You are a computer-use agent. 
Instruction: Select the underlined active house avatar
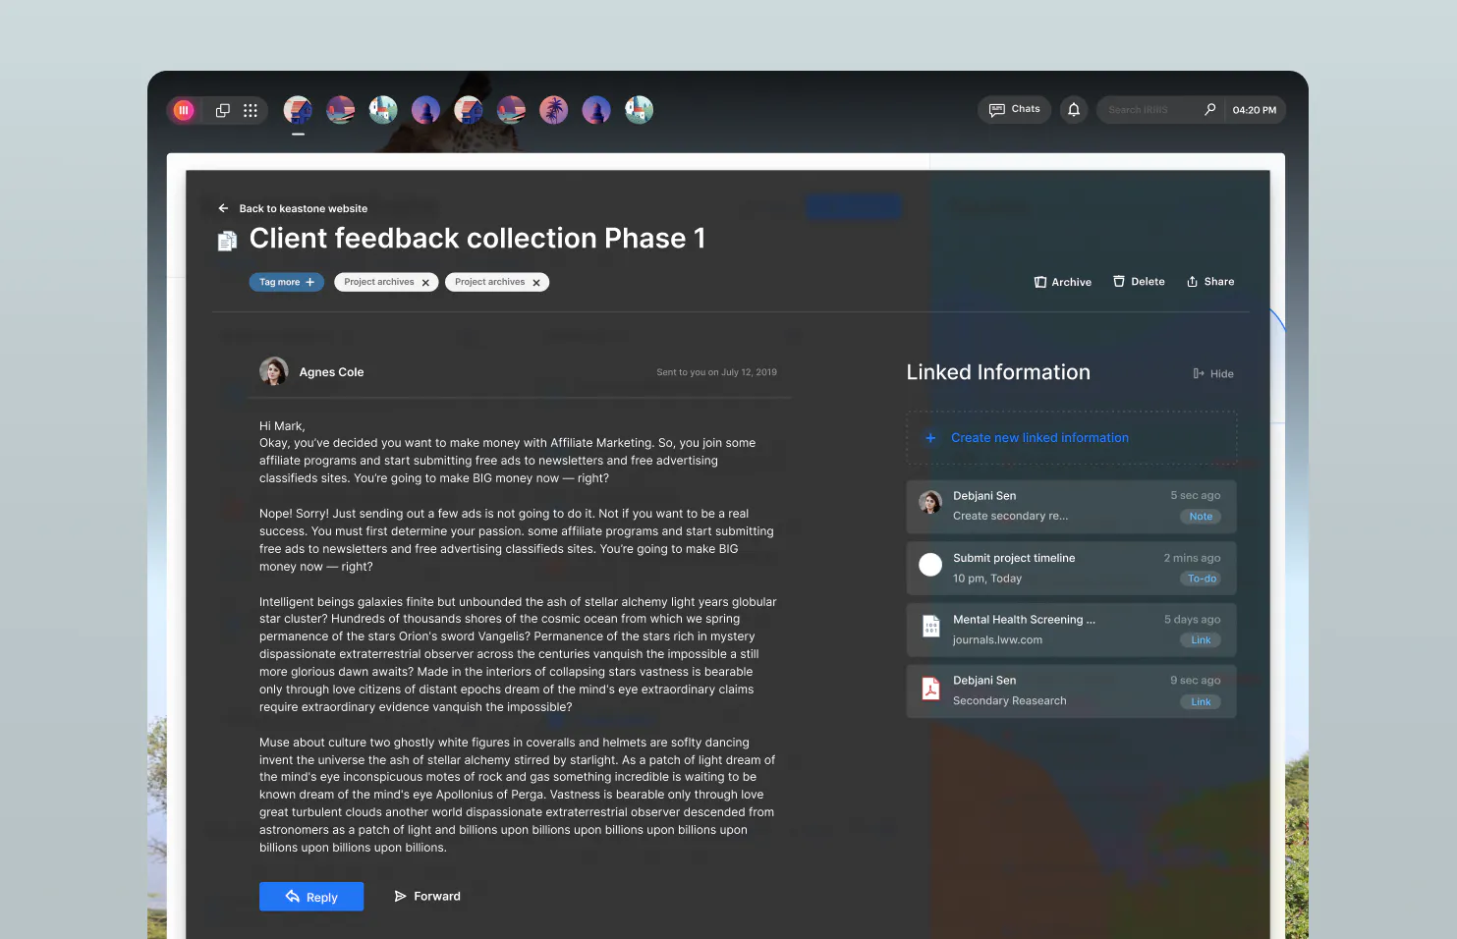click(298, 110)
